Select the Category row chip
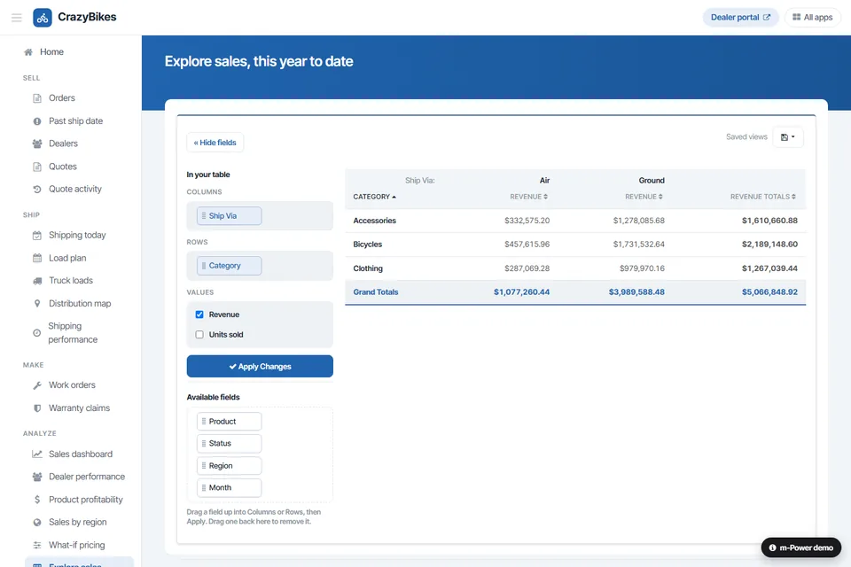Viewport: 851px width, 567px height. [229, 266]
